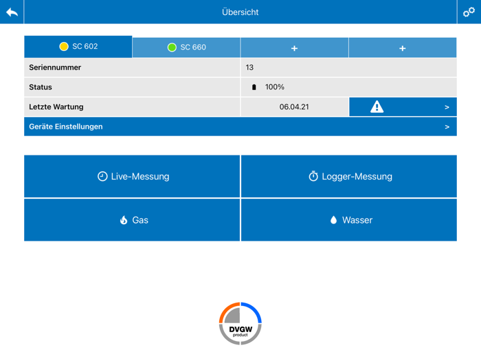Click the green status dot on SC 660
This screenshot has width=481, height=361.
172,47
